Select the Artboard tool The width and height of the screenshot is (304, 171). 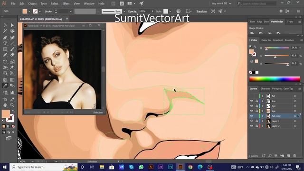[5, 99]
